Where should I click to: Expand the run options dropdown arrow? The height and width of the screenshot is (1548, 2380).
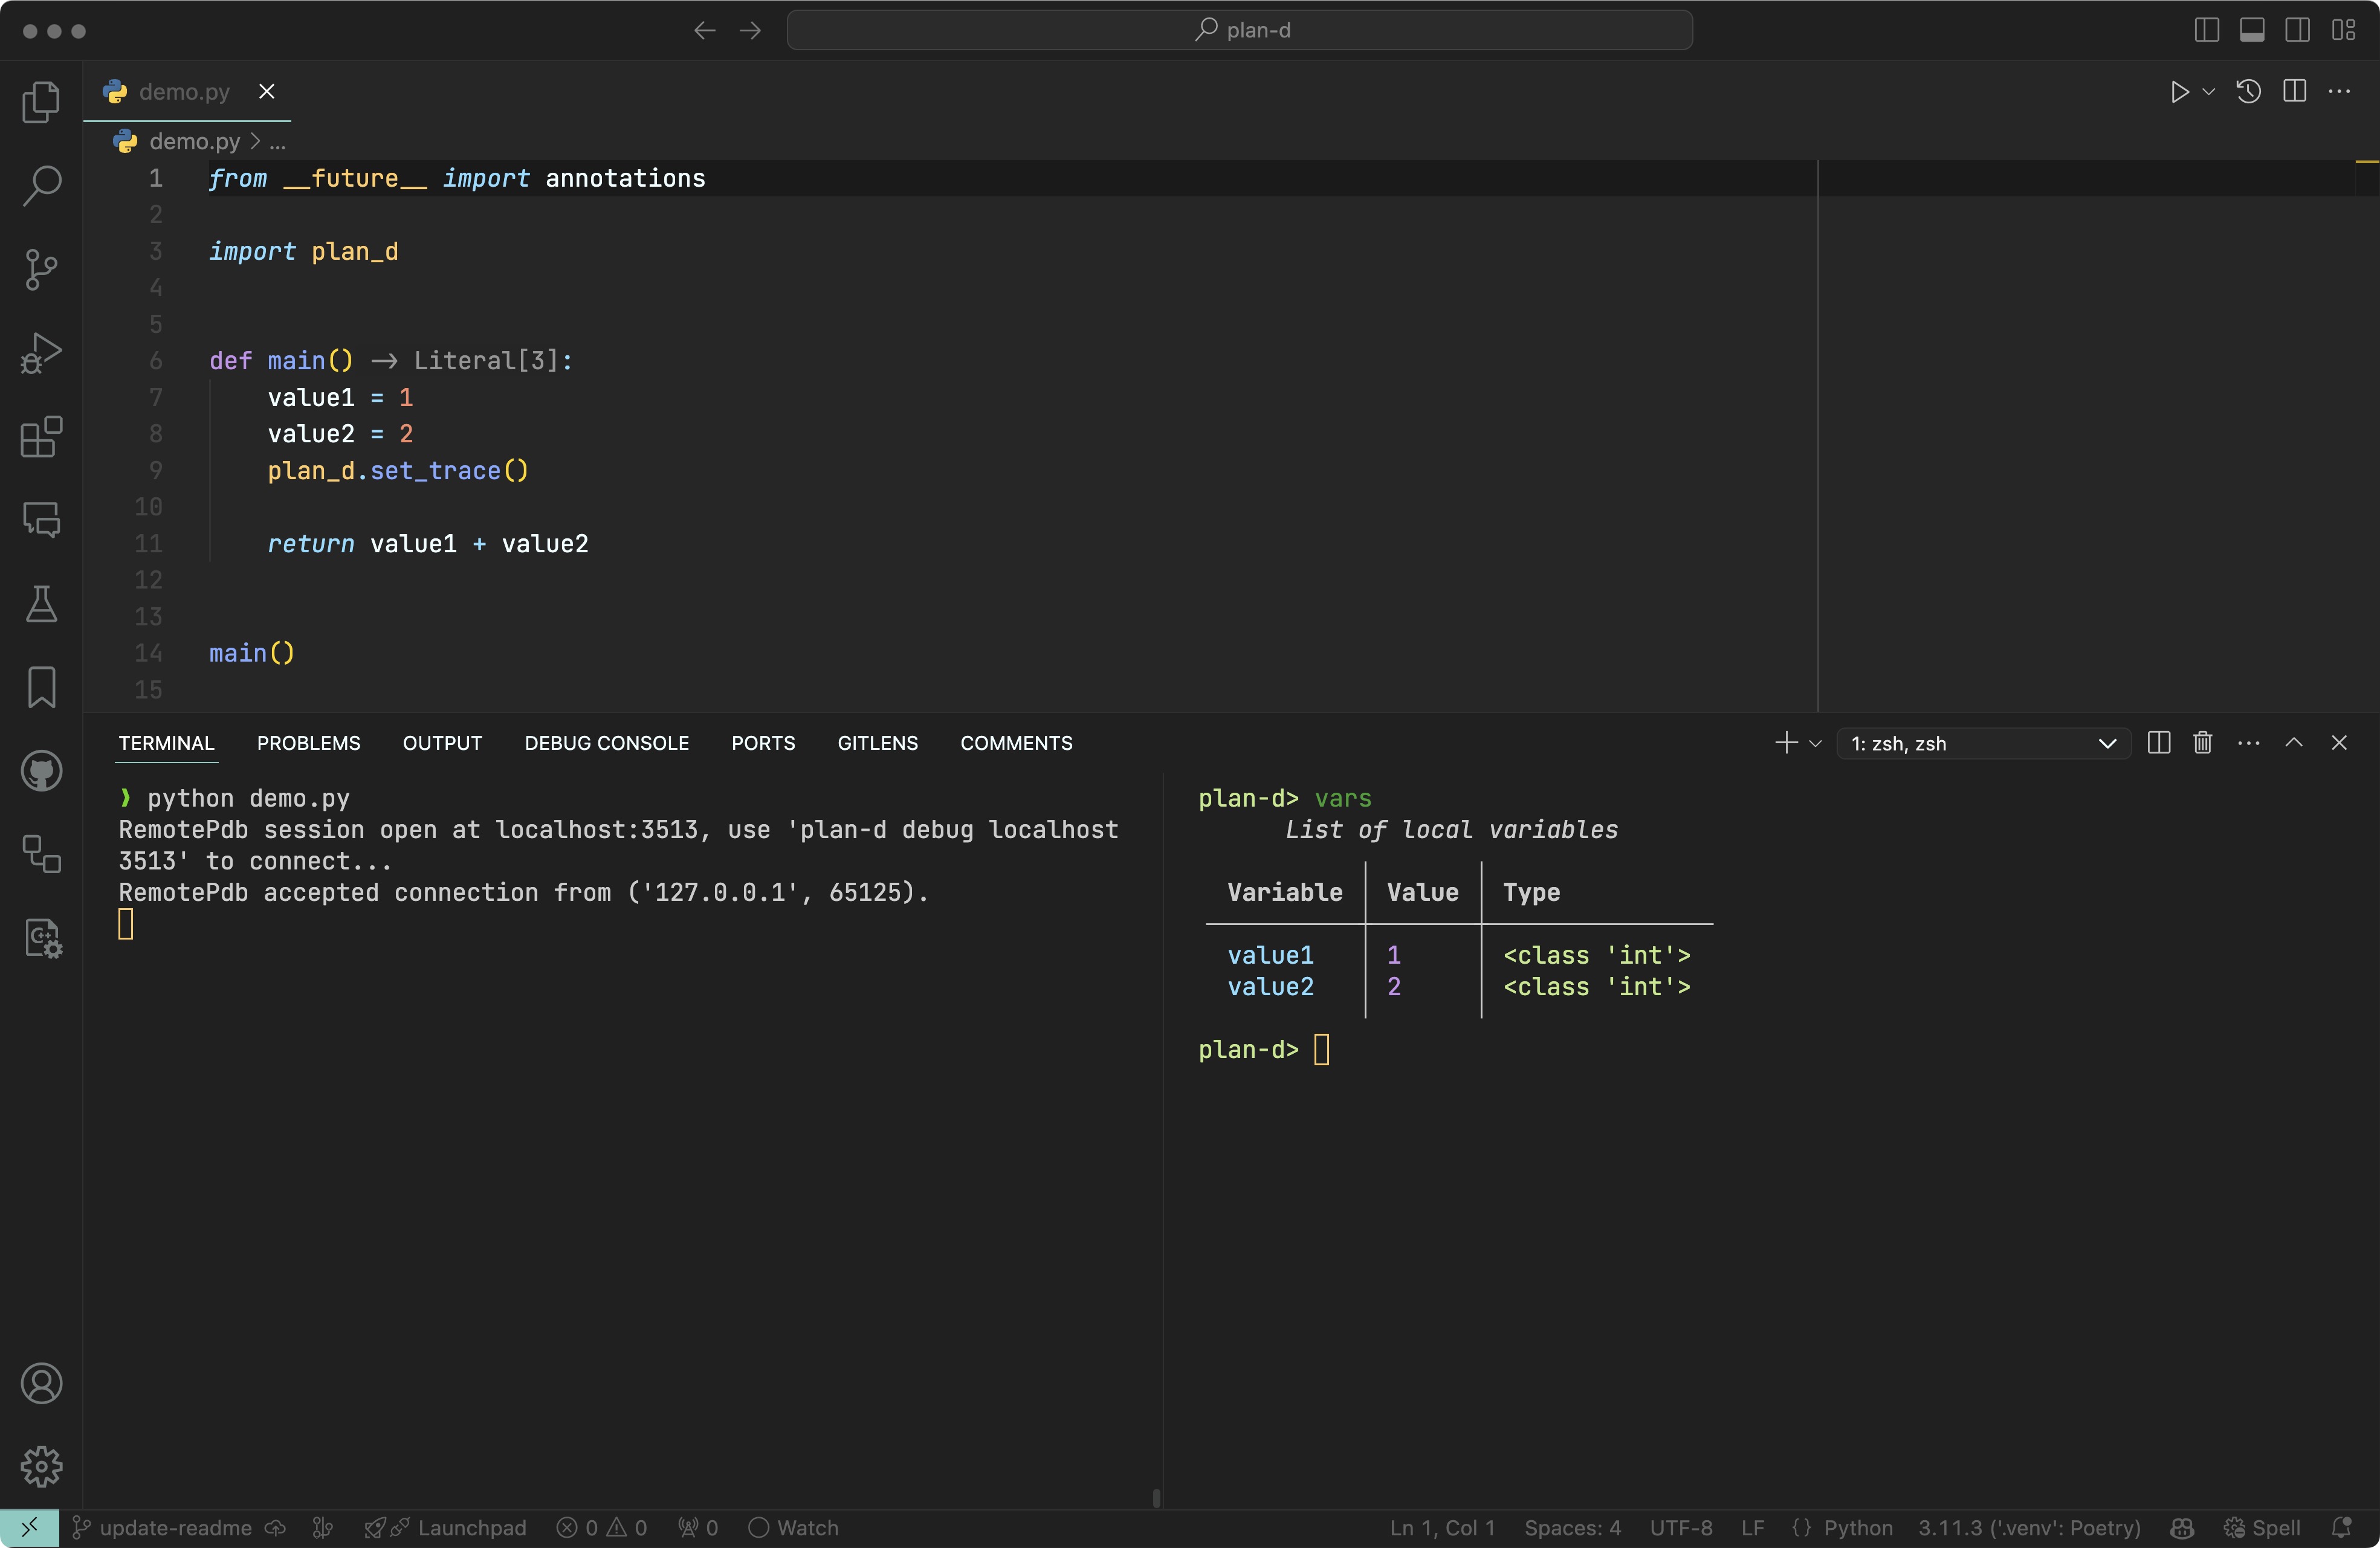[x=2209, y=92]
